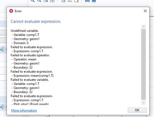
Task: Close the Error dialog with X
Action: (145, 11)
